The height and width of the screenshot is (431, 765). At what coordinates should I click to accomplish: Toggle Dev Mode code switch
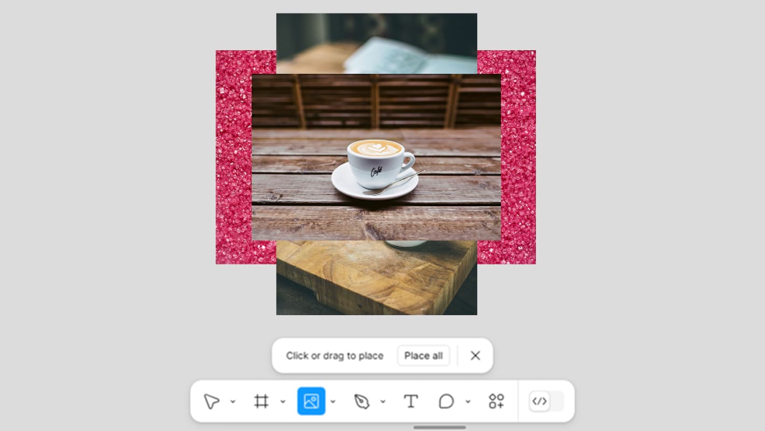click(x=546, y=401)
